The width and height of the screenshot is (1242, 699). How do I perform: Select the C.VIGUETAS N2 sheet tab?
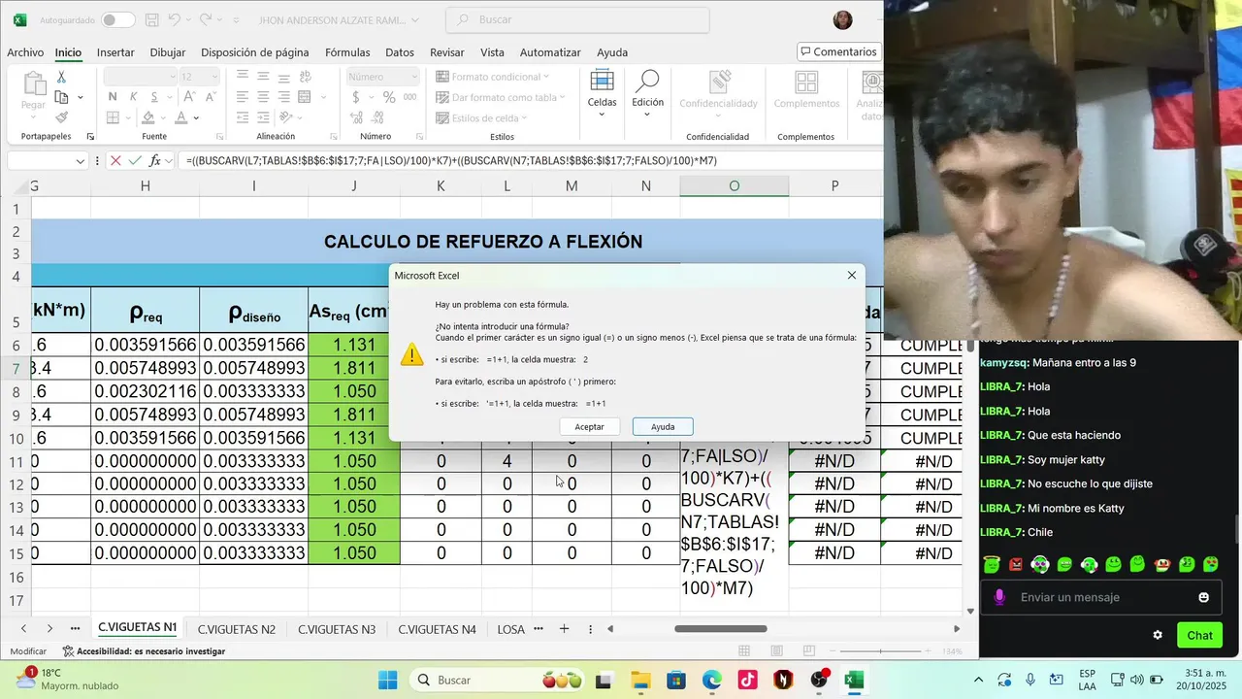click(237, 629)
